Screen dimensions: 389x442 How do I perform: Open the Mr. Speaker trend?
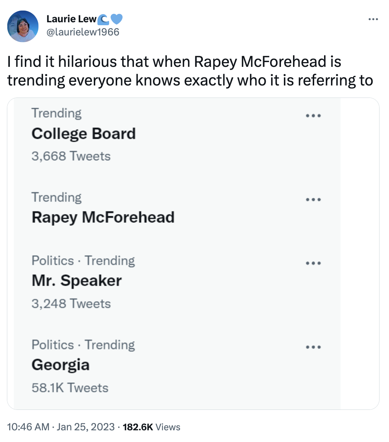click(77, 281)
